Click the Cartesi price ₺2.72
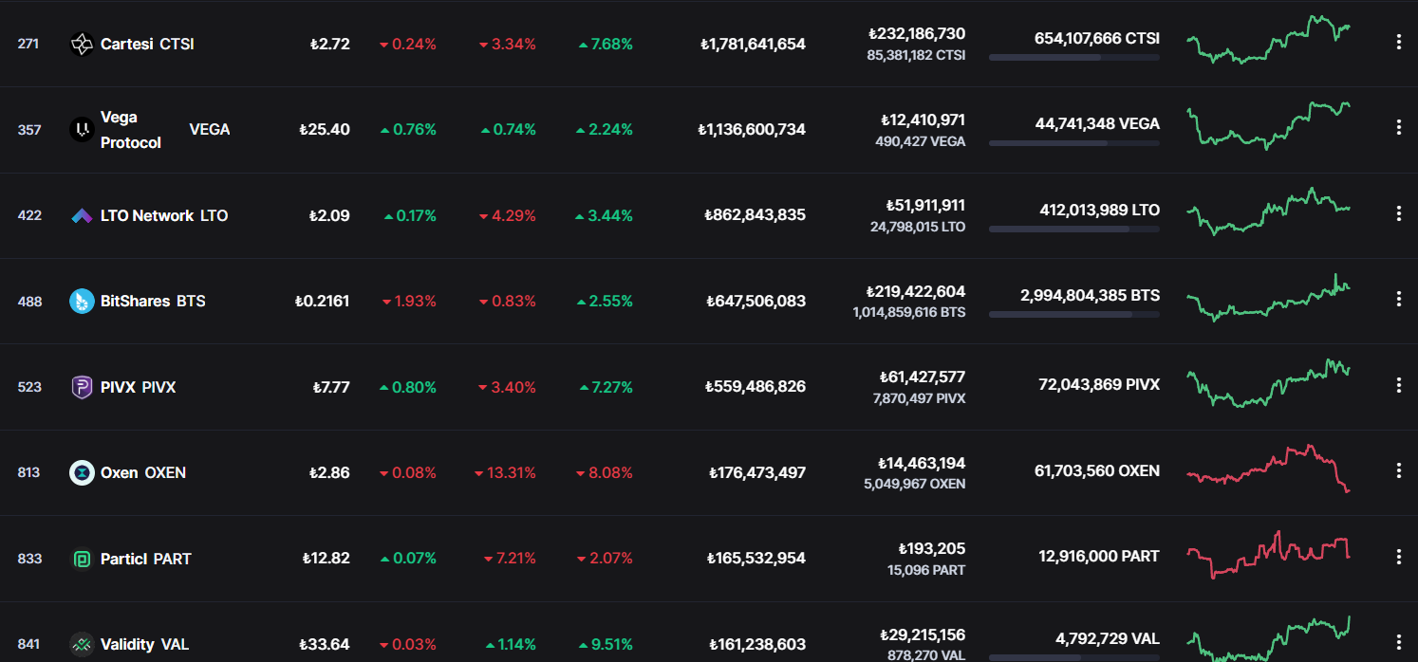Screen dimensions: 1418x662 tap(329, 44)
